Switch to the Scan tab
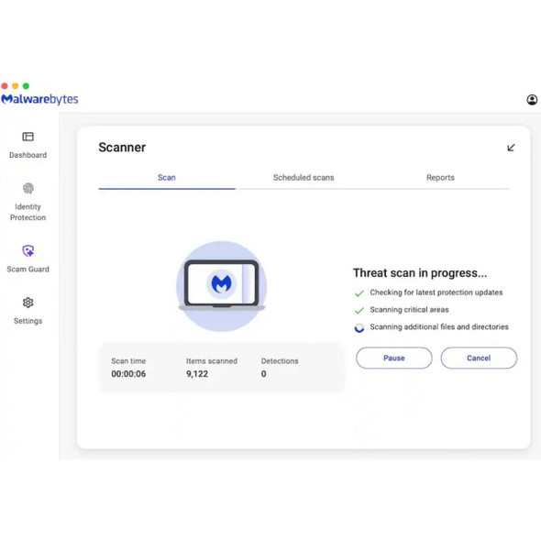541x541 pixels. [167, 178]
